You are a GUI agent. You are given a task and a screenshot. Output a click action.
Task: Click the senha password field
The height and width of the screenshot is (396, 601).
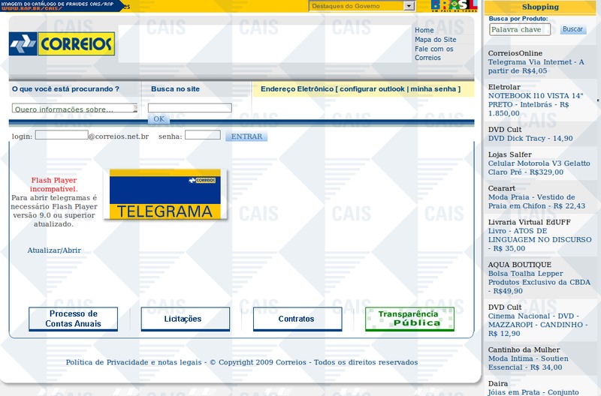pyautogui.click(x=202, y=136)
